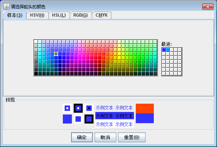Open the HSV(H) tab

(x=37, y=16)
